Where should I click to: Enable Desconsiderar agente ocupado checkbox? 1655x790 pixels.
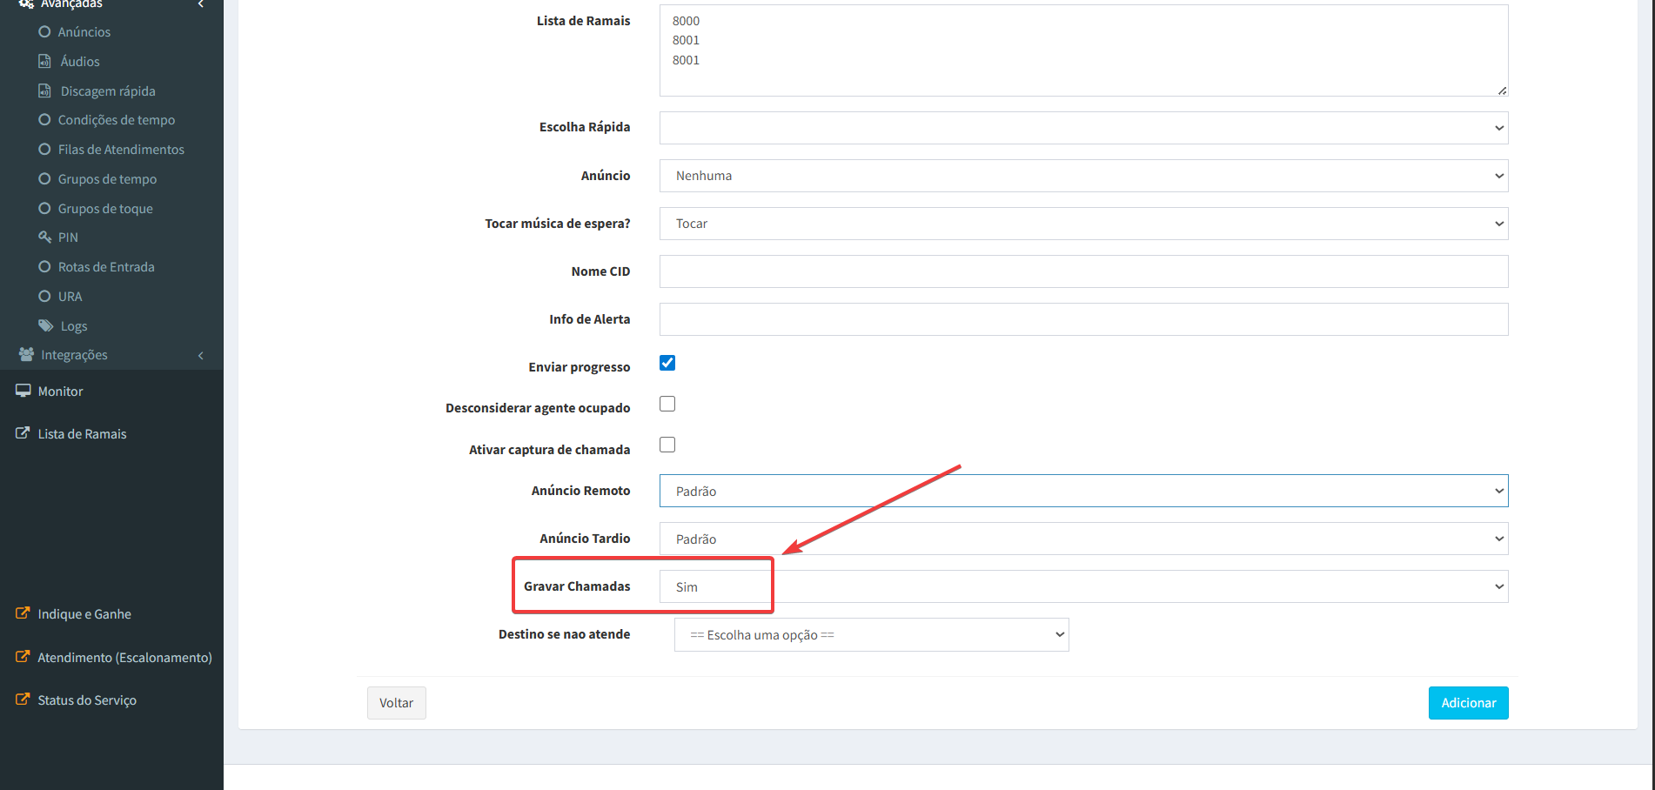pyautogui.click(x=667, y=404)
